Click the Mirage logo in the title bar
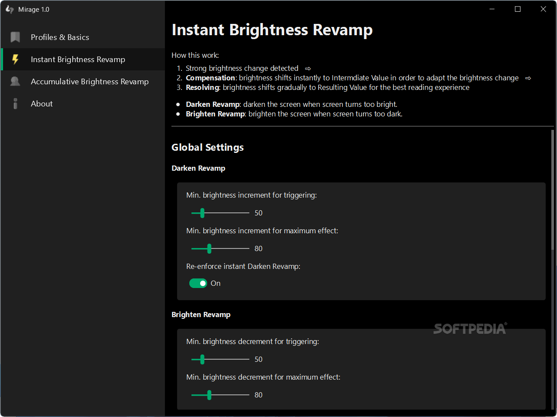The height and width of the screenshot is (417, 557). 10,9
